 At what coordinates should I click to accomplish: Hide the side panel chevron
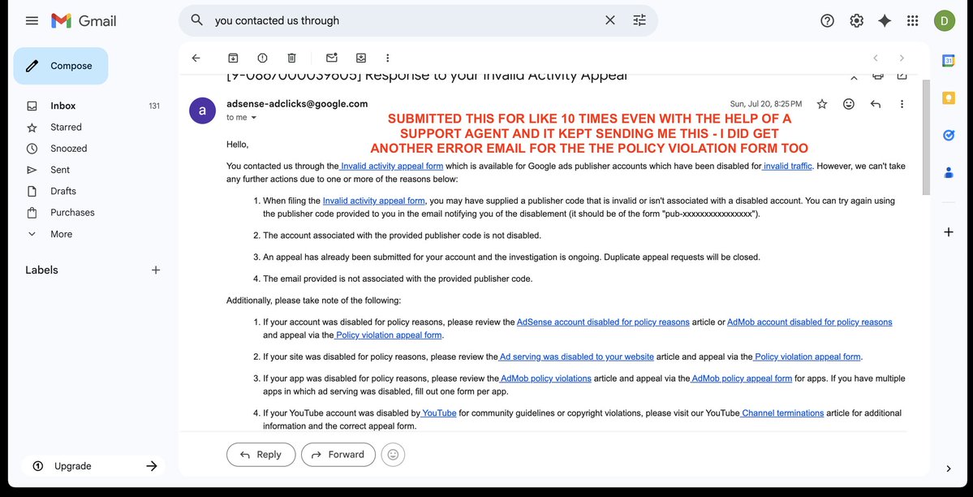tap(948, 469)
